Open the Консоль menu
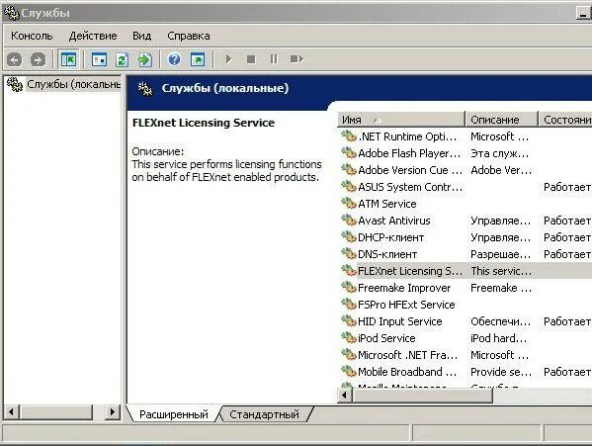 click(x=32, y=36)
